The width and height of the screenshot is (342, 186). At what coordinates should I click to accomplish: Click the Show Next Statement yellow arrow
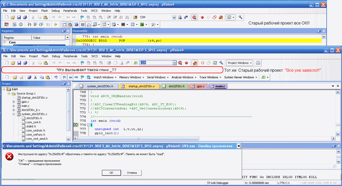point(55,24)
